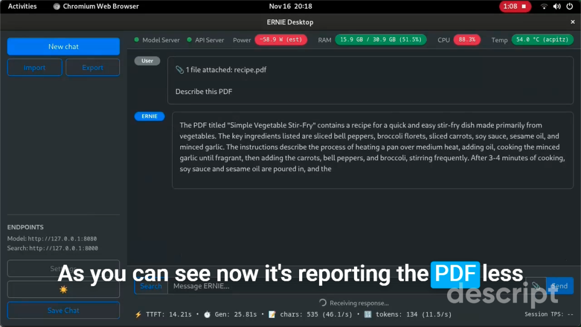
Task: Click the RAM usage badge
Action: 381,40
